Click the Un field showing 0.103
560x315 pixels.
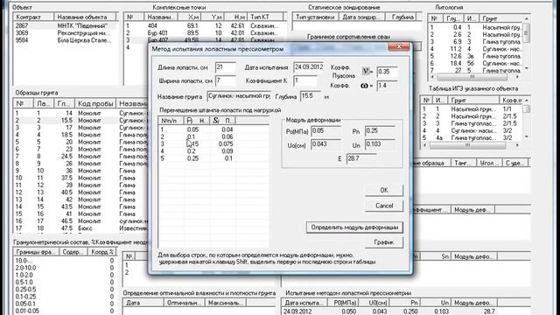click(x=380, y=144)
